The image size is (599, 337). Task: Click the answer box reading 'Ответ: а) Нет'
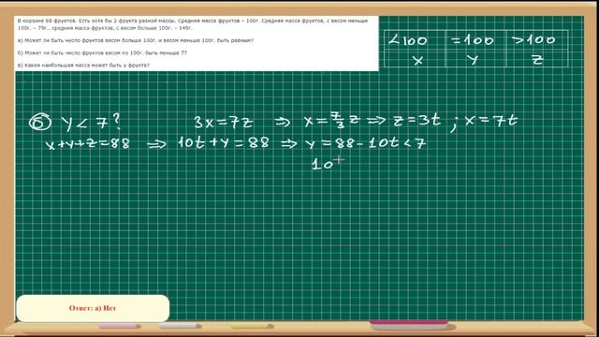93,308
